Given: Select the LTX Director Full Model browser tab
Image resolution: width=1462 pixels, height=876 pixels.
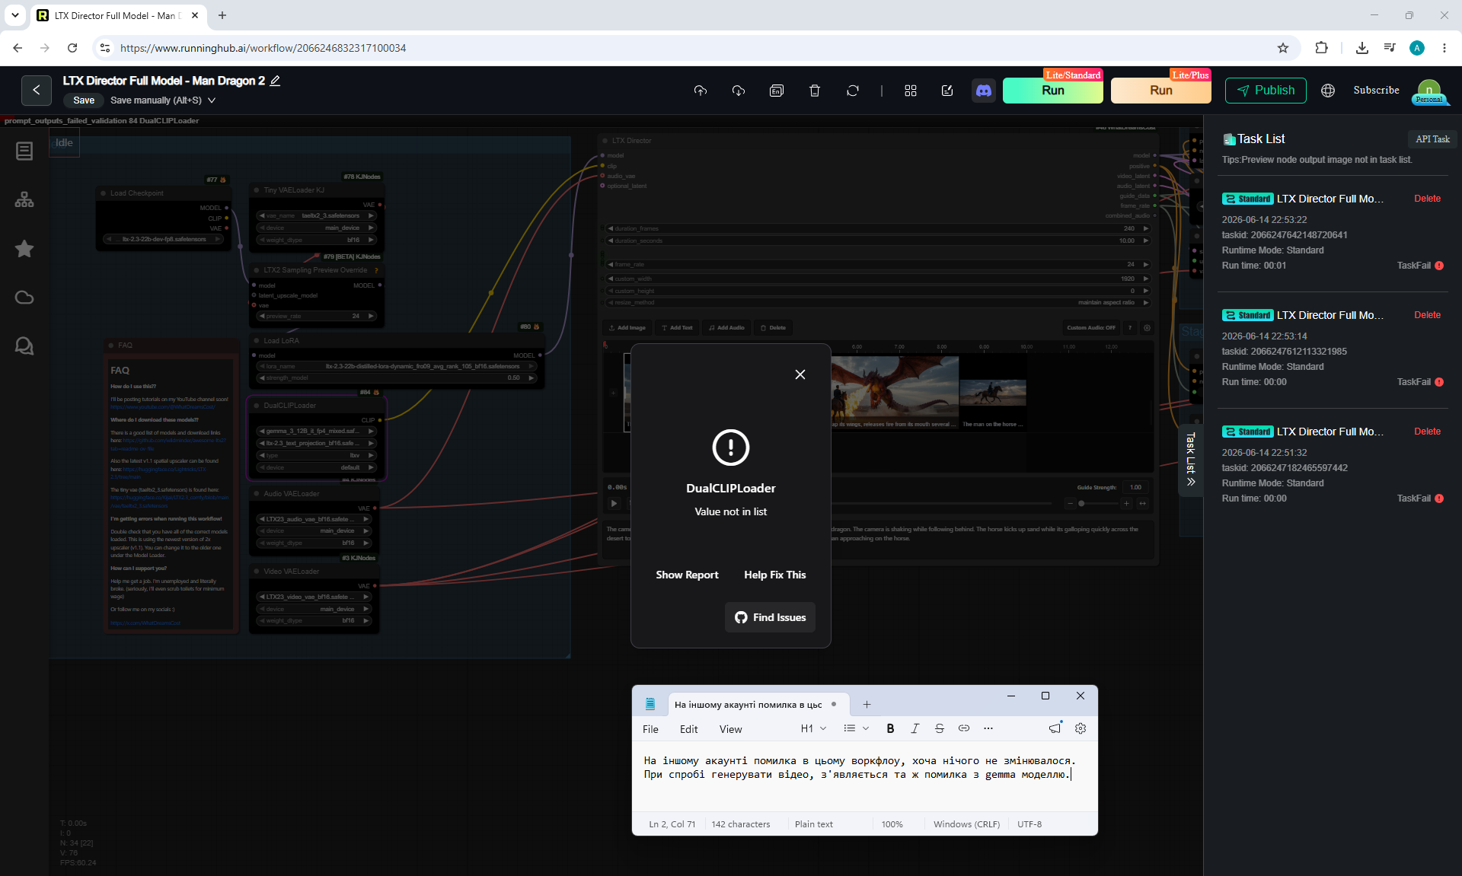Looking at the screenshot, I should click(118, 15).
